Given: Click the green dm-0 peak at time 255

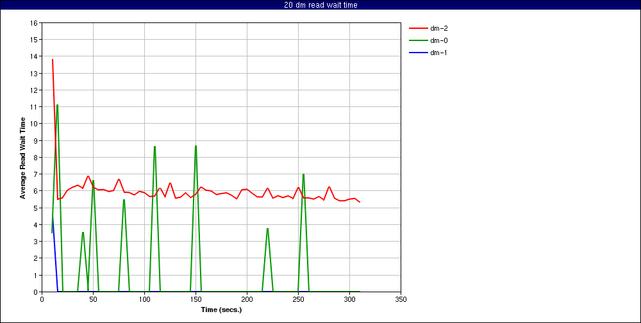Looking at the screenshot, I should click(x=303, y=174).
